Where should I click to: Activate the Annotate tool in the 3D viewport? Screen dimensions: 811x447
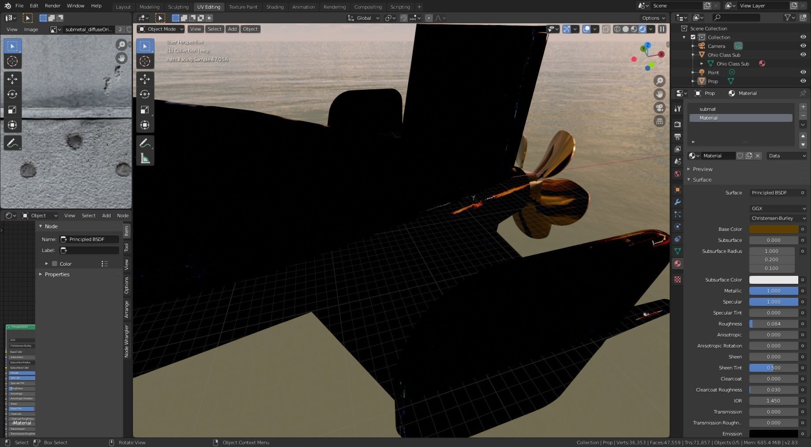coord(145,143)
